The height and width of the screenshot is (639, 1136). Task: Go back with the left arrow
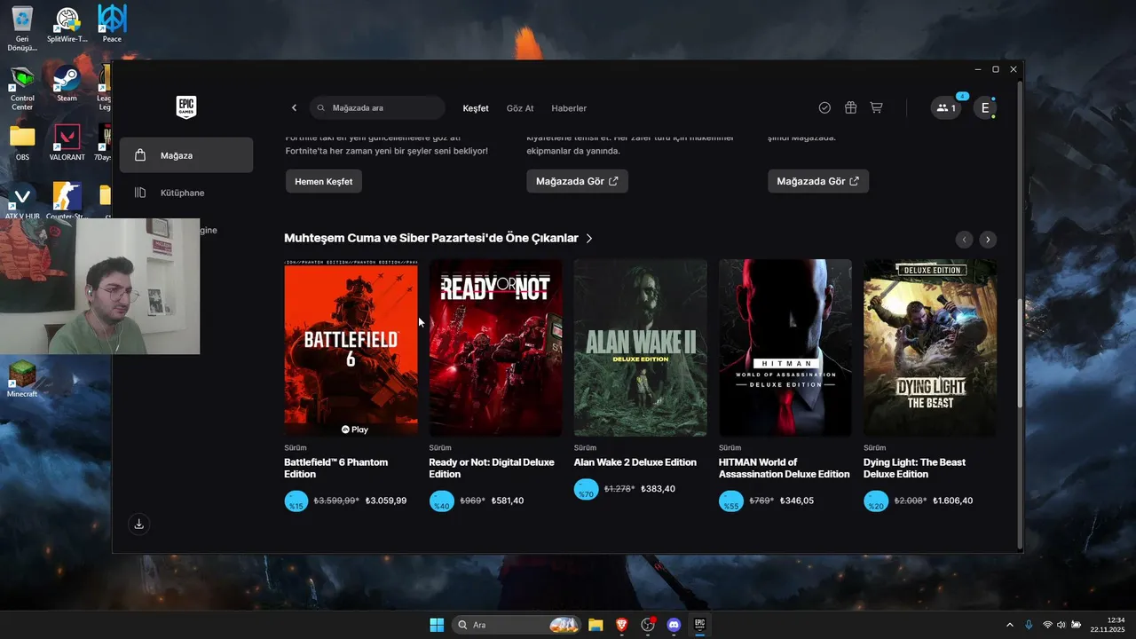295,108
